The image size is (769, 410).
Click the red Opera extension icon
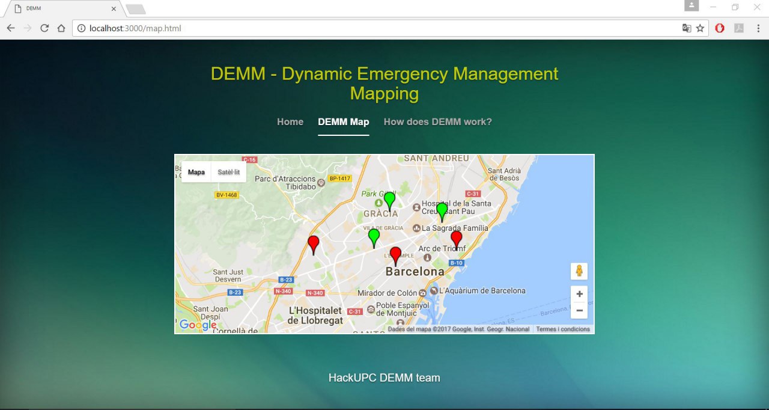(x=720, y=28)
